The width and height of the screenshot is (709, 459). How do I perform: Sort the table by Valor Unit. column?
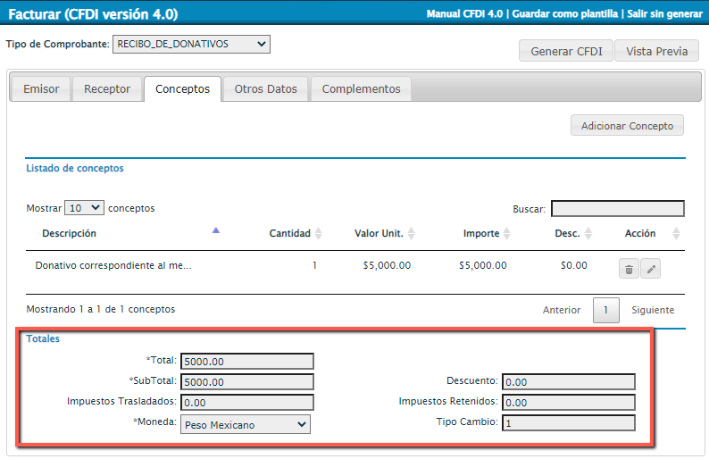pyautogui.click(x=379, y=233)
